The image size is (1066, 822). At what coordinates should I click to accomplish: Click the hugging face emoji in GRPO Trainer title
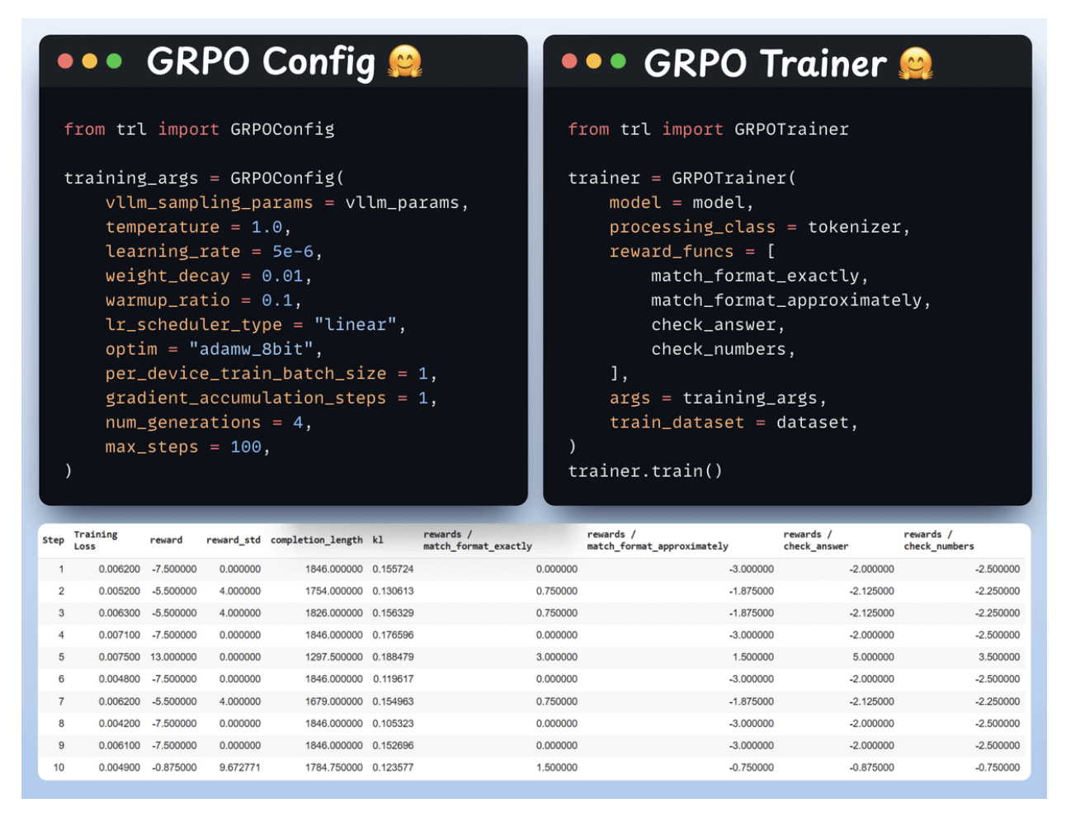pyautogui.click(x=915, y=64)
